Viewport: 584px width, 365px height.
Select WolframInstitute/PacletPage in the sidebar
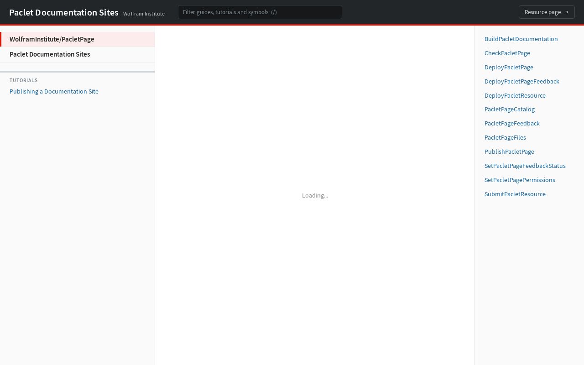click(78, 39)
